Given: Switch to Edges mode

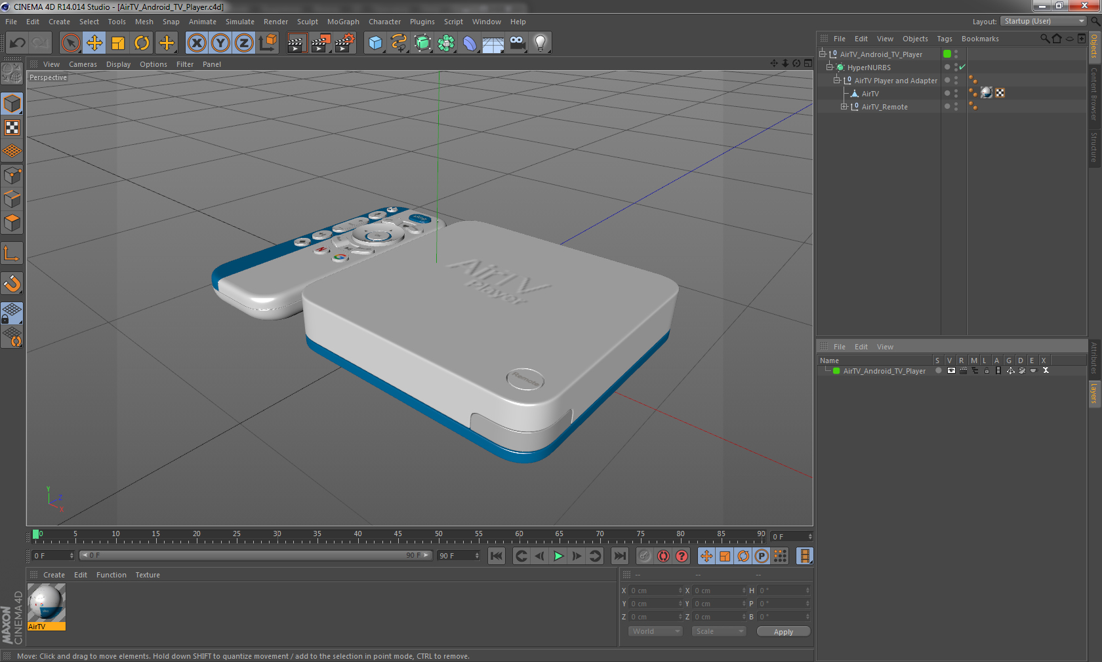Looking at the screenshot, I should (x=12, y=199).
